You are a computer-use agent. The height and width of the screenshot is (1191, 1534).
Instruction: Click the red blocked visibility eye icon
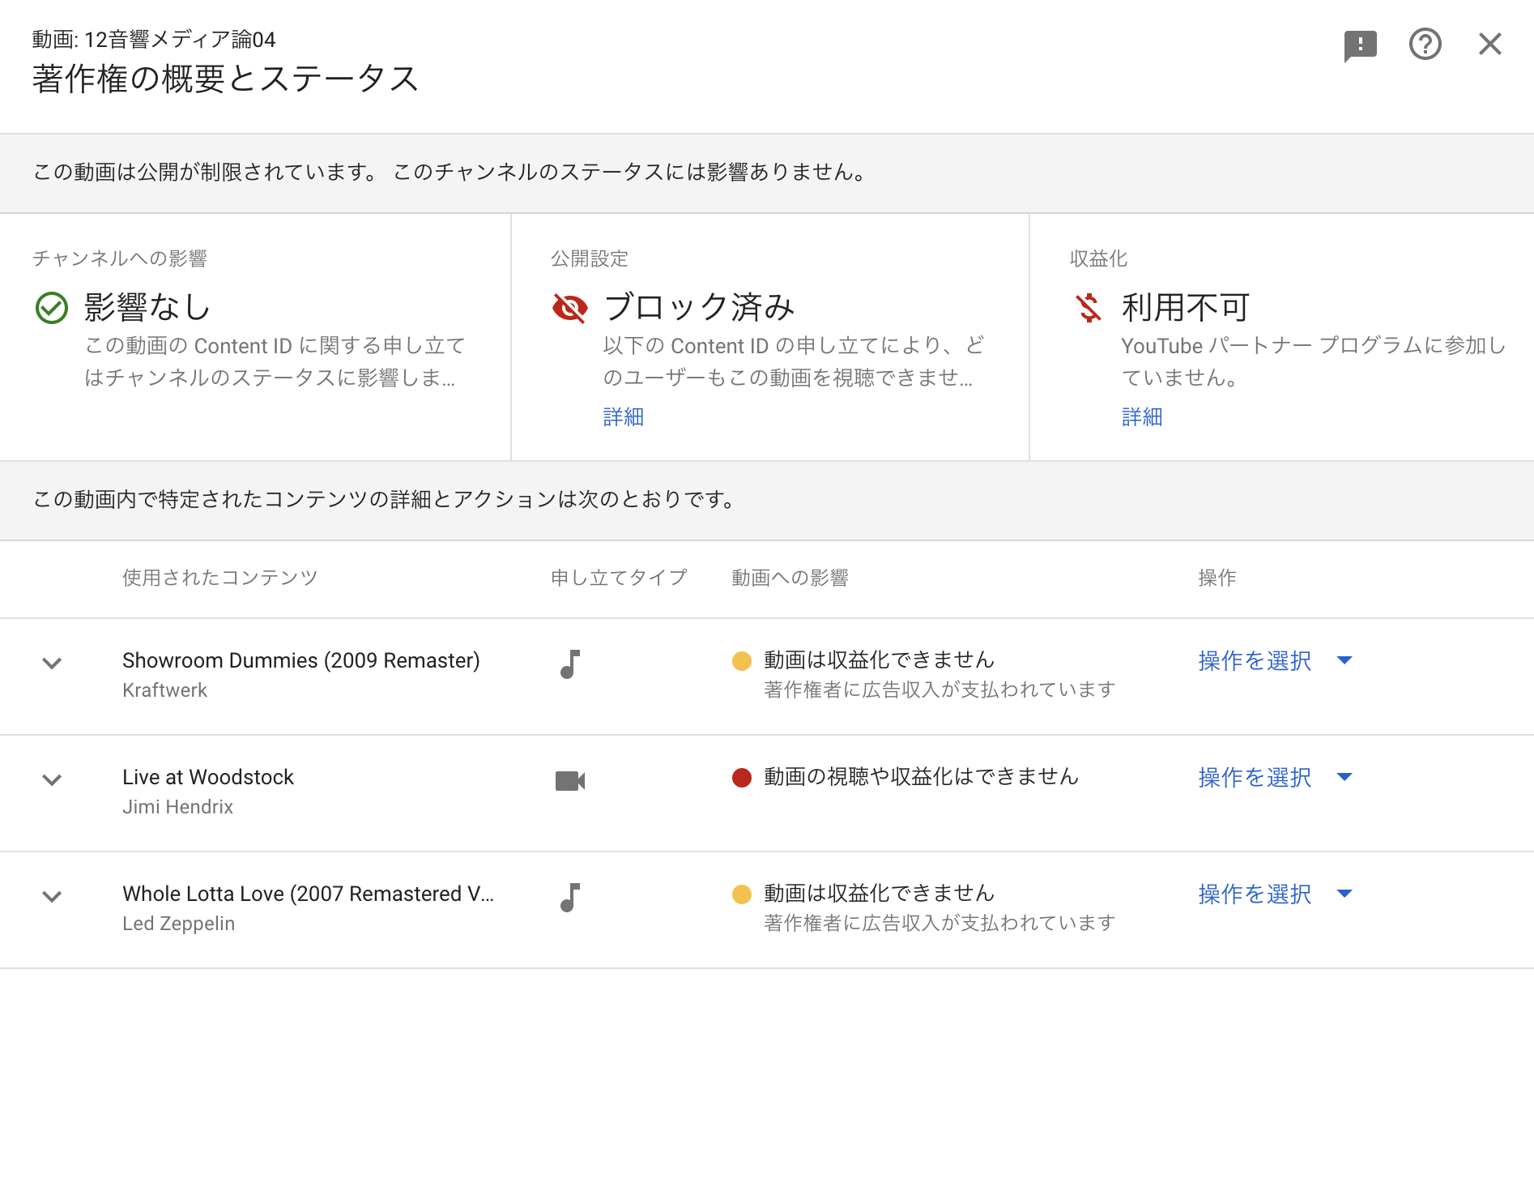tap(570, 308)
